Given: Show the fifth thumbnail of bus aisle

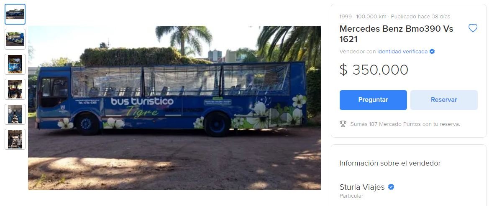Looking at the screenshot, I should [15, 114].
